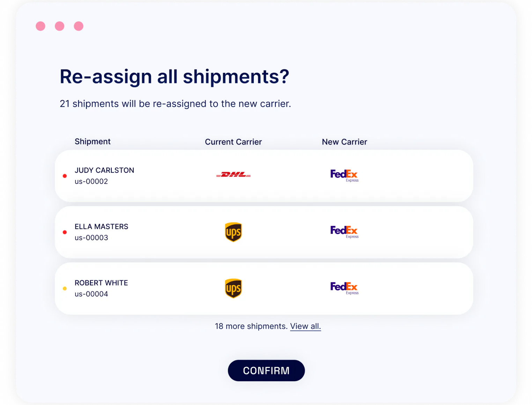Click the New Carrier column header
The height and width of the screenshot is (405, 532).
pos(344,142)
